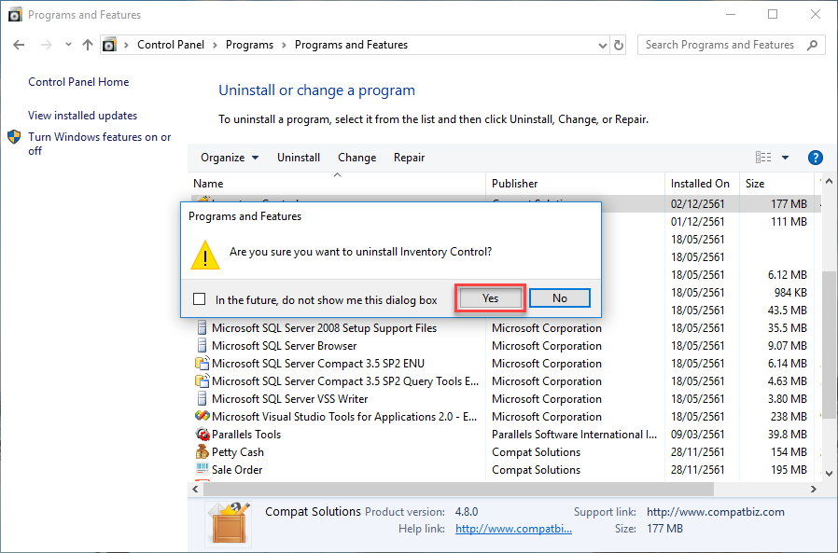Click Programs in the breadcrumb
838x553 pixels.
click(249, 45)
